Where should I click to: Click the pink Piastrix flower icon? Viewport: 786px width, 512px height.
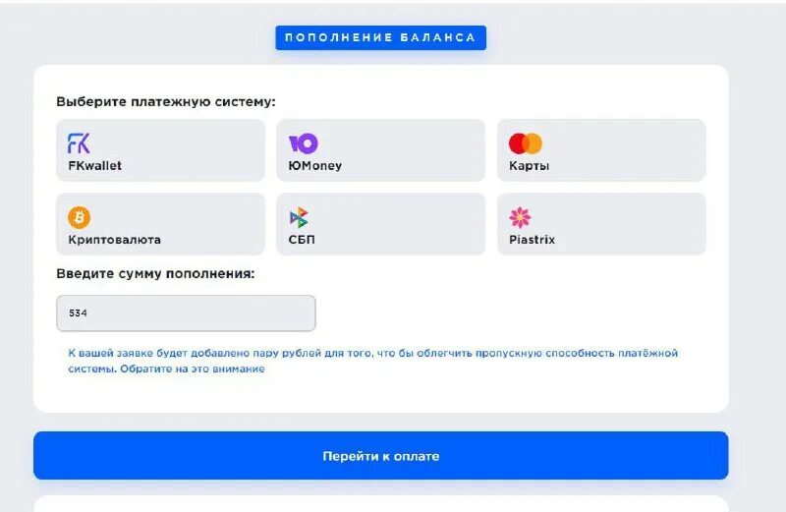tap(520, 217)
